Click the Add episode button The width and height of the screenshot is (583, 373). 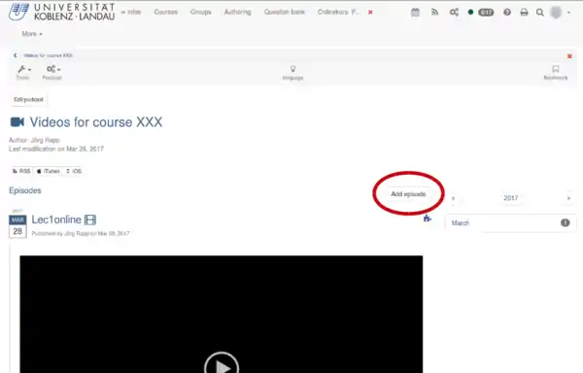[408, 194]
